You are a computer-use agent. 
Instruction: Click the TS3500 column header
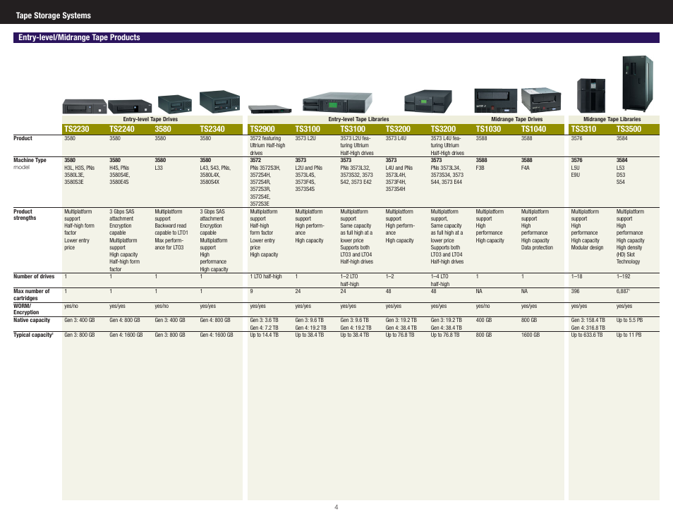point(629,129)
